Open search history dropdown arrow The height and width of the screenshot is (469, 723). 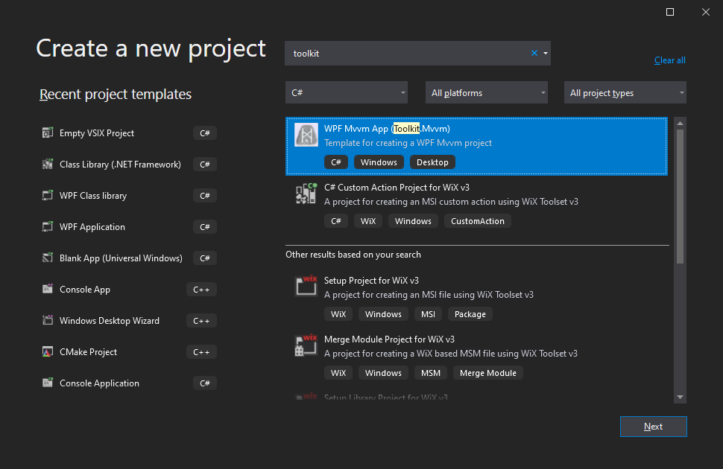546,53
